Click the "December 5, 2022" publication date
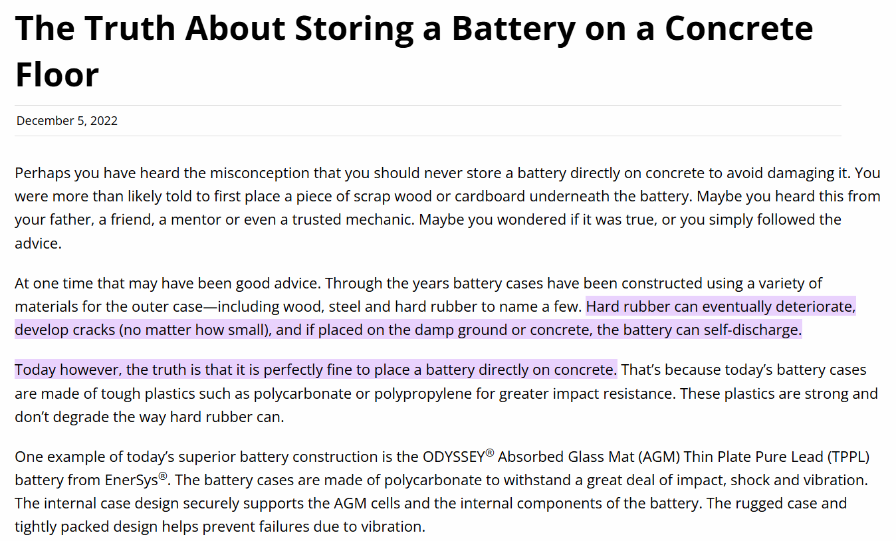This screenshot has height=541, width=896. [67, 121]
